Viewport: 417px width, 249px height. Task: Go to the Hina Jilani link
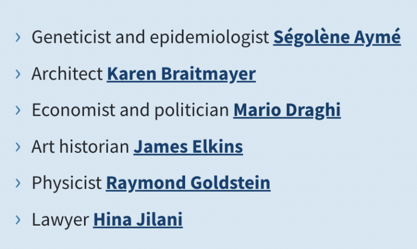coord(138,220)
